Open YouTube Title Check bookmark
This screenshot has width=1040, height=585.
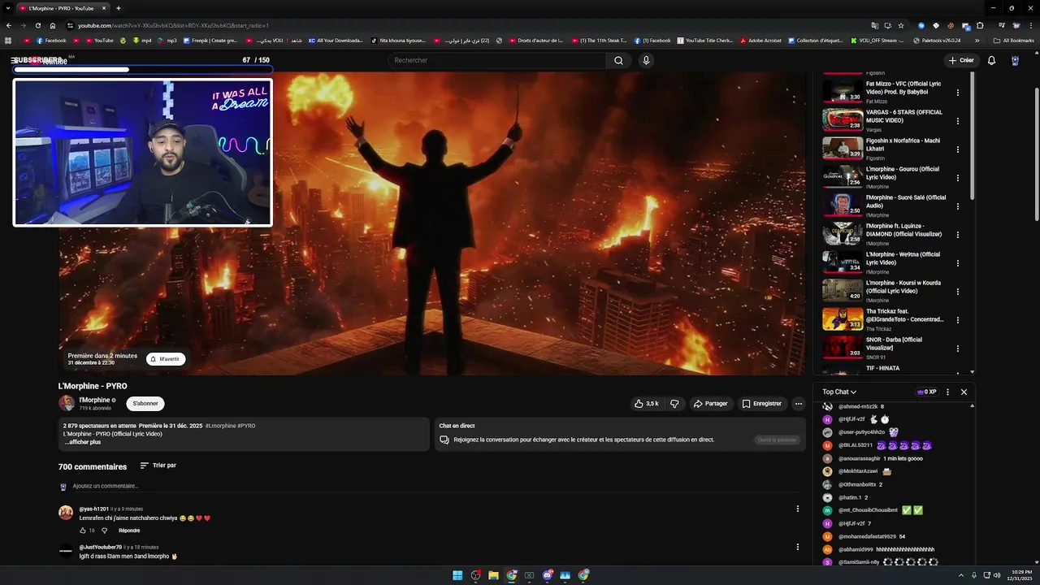[704, 40]
